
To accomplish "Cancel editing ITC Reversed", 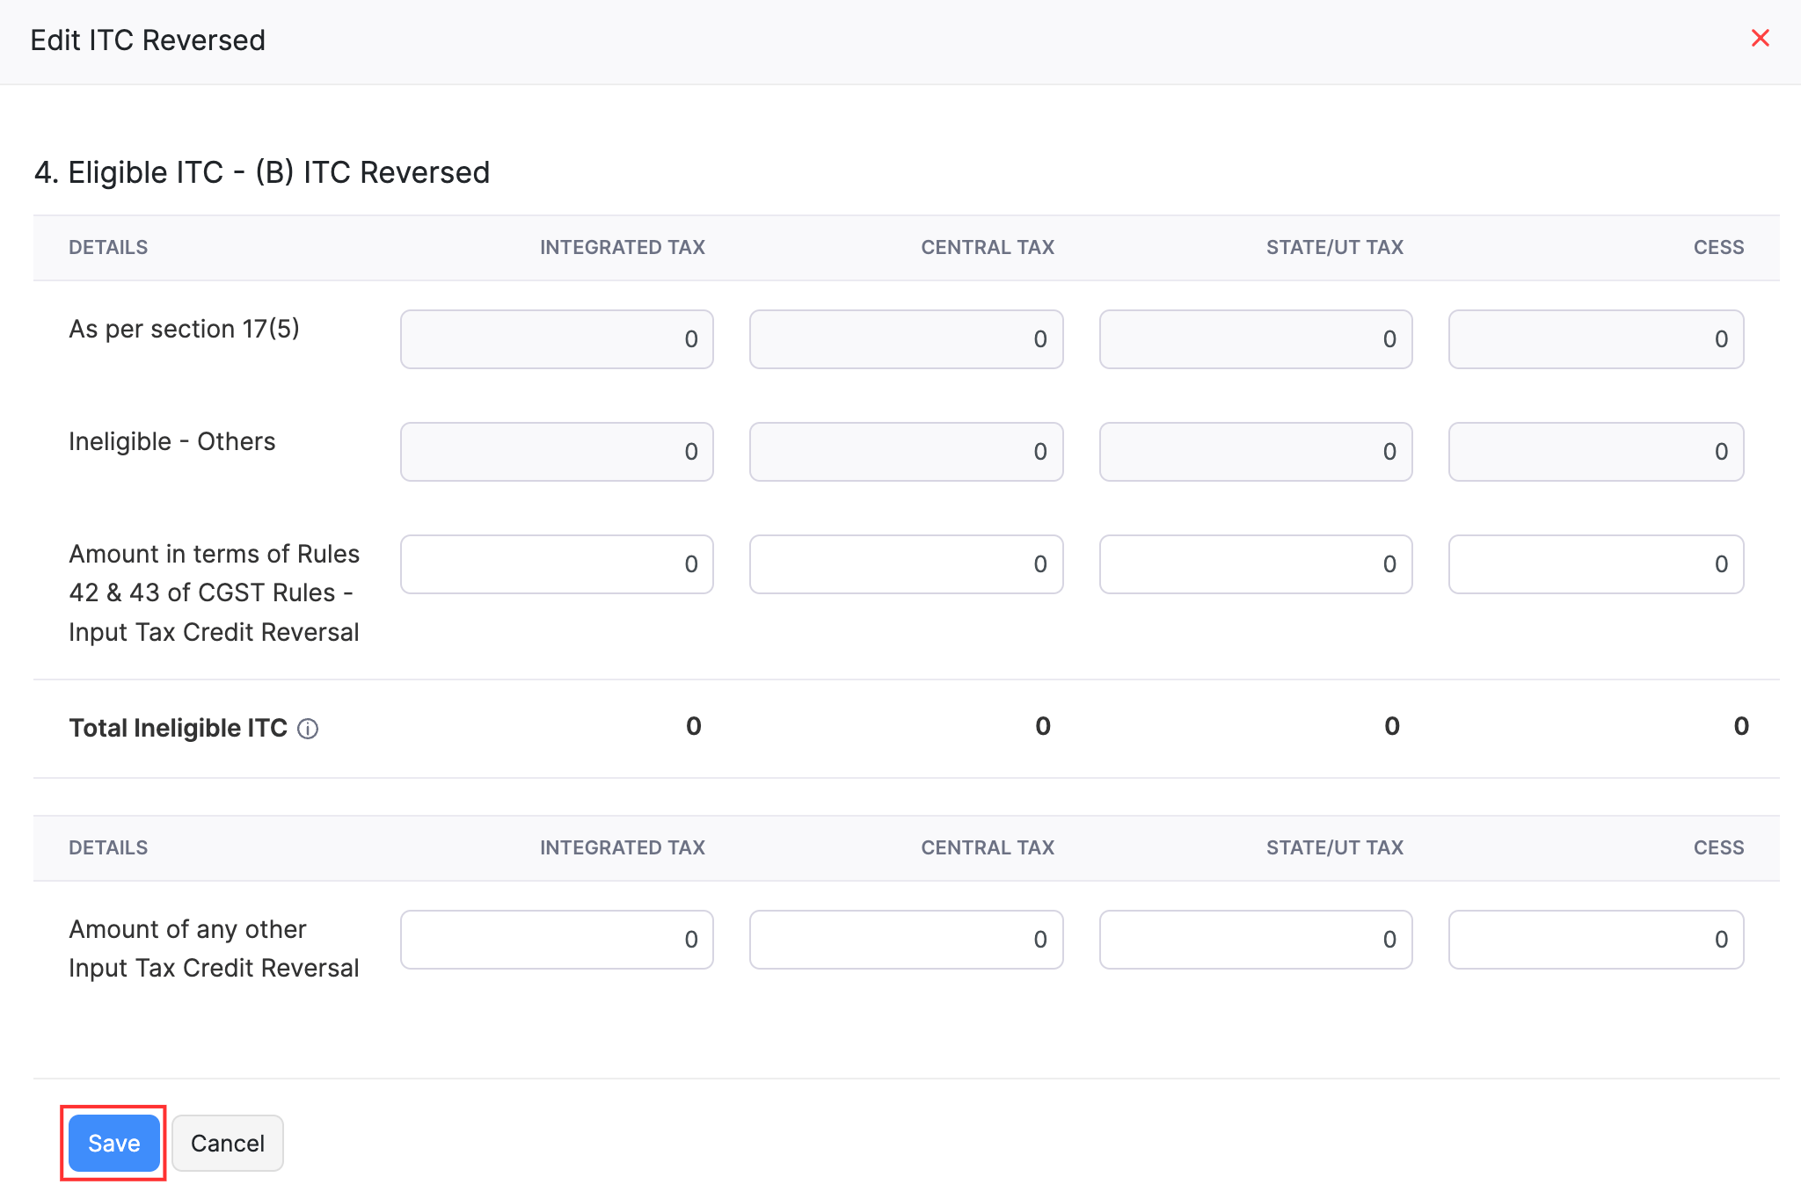I will tap(227, 1143).
